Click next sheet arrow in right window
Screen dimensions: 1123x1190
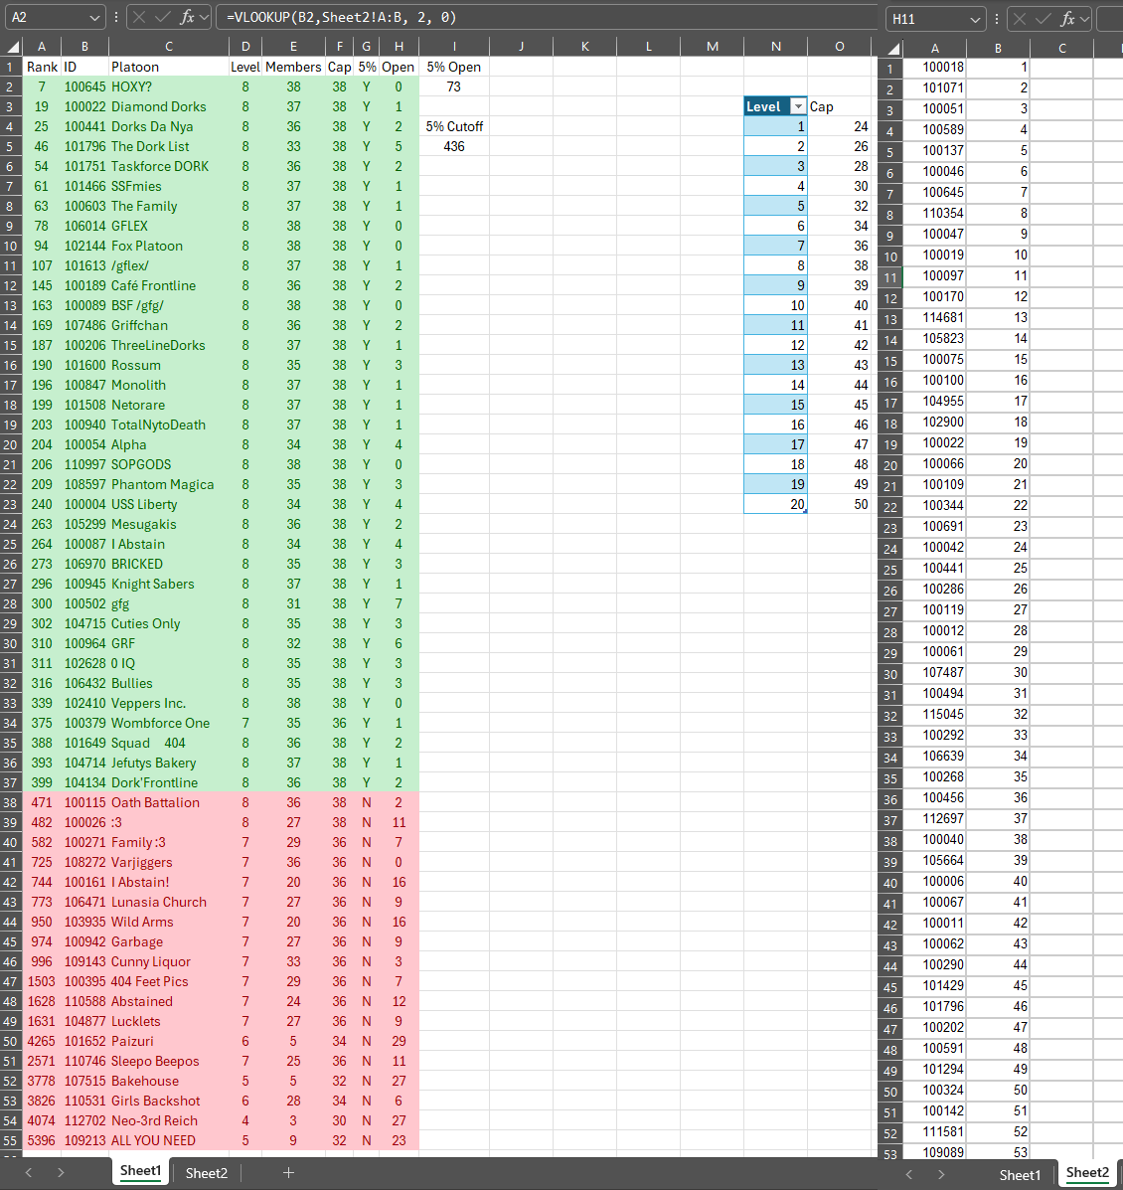pos(941,1174)
